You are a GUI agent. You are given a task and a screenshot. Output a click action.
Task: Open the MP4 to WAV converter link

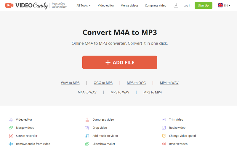[169, 83]
